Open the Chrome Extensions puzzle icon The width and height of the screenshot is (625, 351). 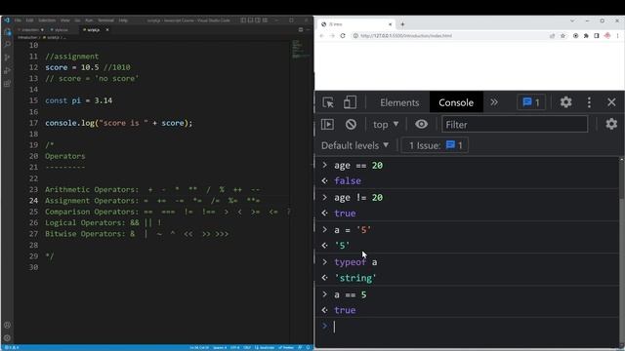coord(586,36)
